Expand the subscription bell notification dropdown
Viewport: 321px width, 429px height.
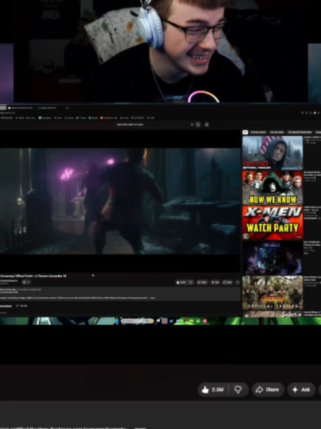pyautogui.click(x=26, y=282)
